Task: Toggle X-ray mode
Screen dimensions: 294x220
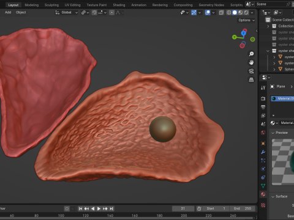Action: click(221, 12)
